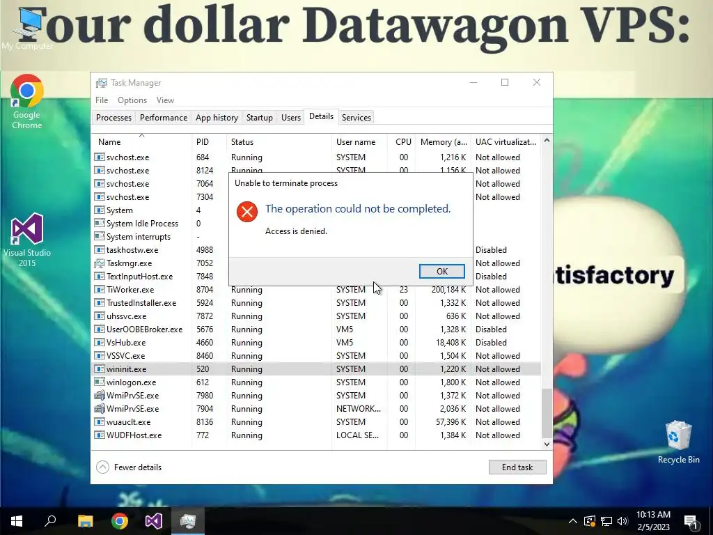Select the Recycle Bin desktop icon
713x535 pixels.
point(678,442)
